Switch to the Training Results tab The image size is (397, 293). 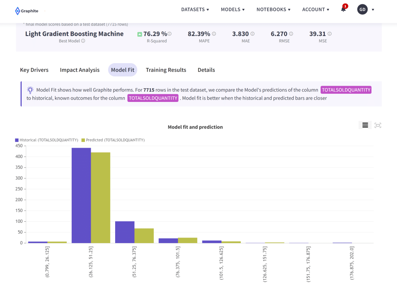click(x=166, y=70)
